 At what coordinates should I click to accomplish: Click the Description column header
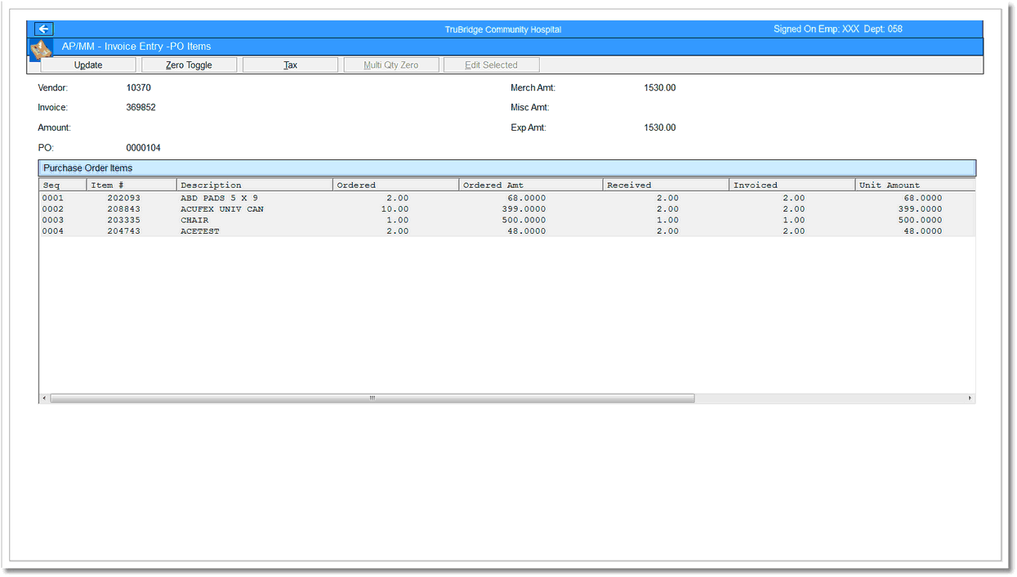[x=255, y=185]
